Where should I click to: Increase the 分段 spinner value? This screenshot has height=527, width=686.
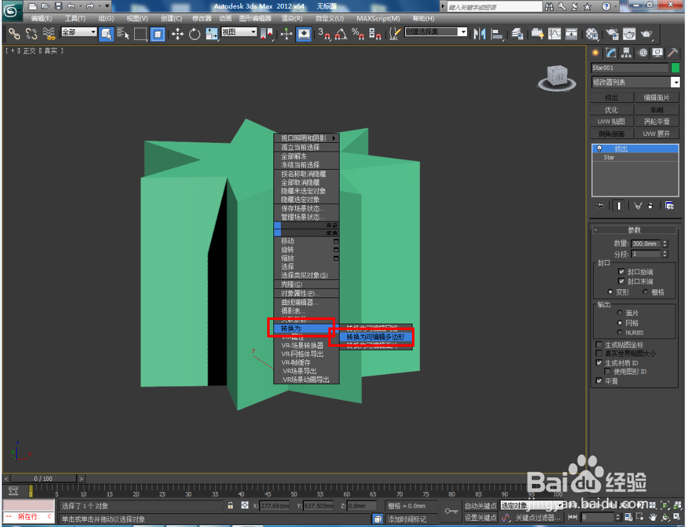coord(665,252)
